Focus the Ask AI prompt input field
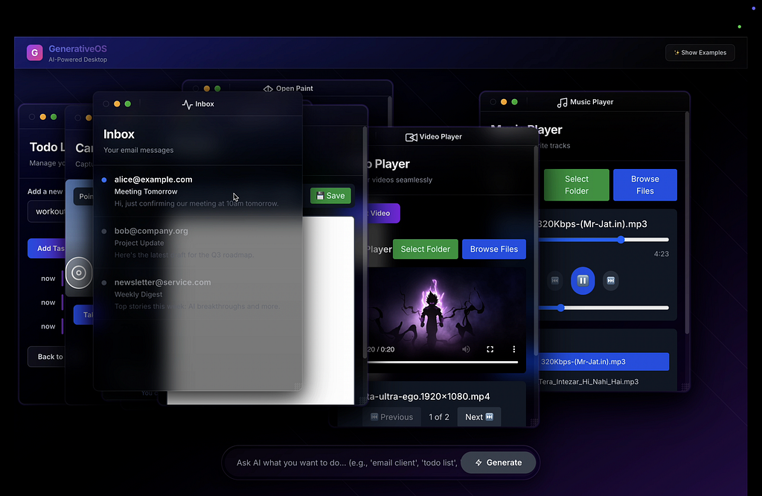Screen dimensions: 762x496 point(346,462)
